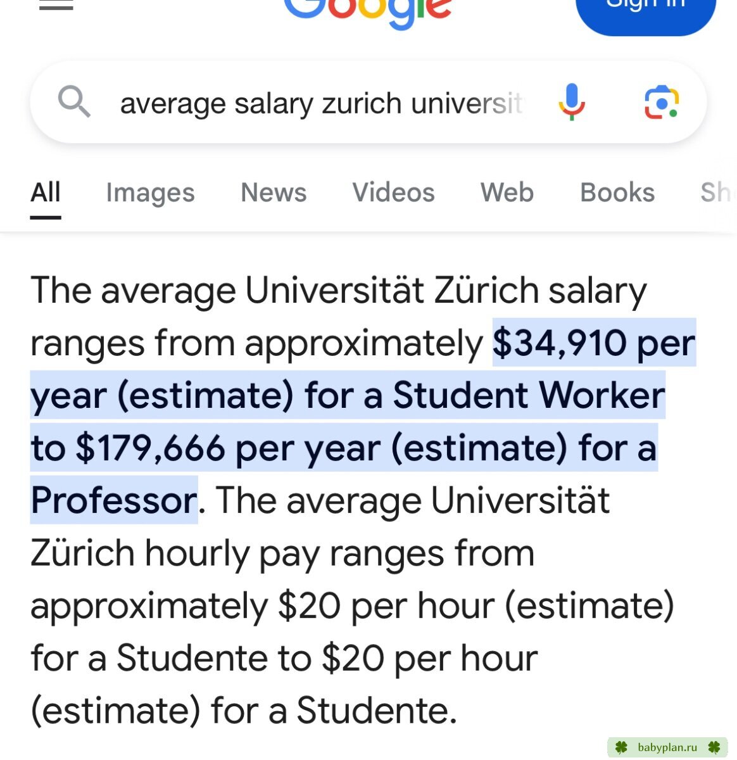Viewport: 737px width, 760px height.
Task: Switch to the Books tab
Action: tap(617, 193)
